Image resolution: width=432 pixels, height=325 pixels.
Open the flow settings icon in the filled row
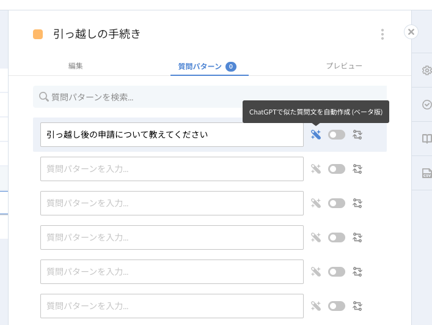point(357,135)
